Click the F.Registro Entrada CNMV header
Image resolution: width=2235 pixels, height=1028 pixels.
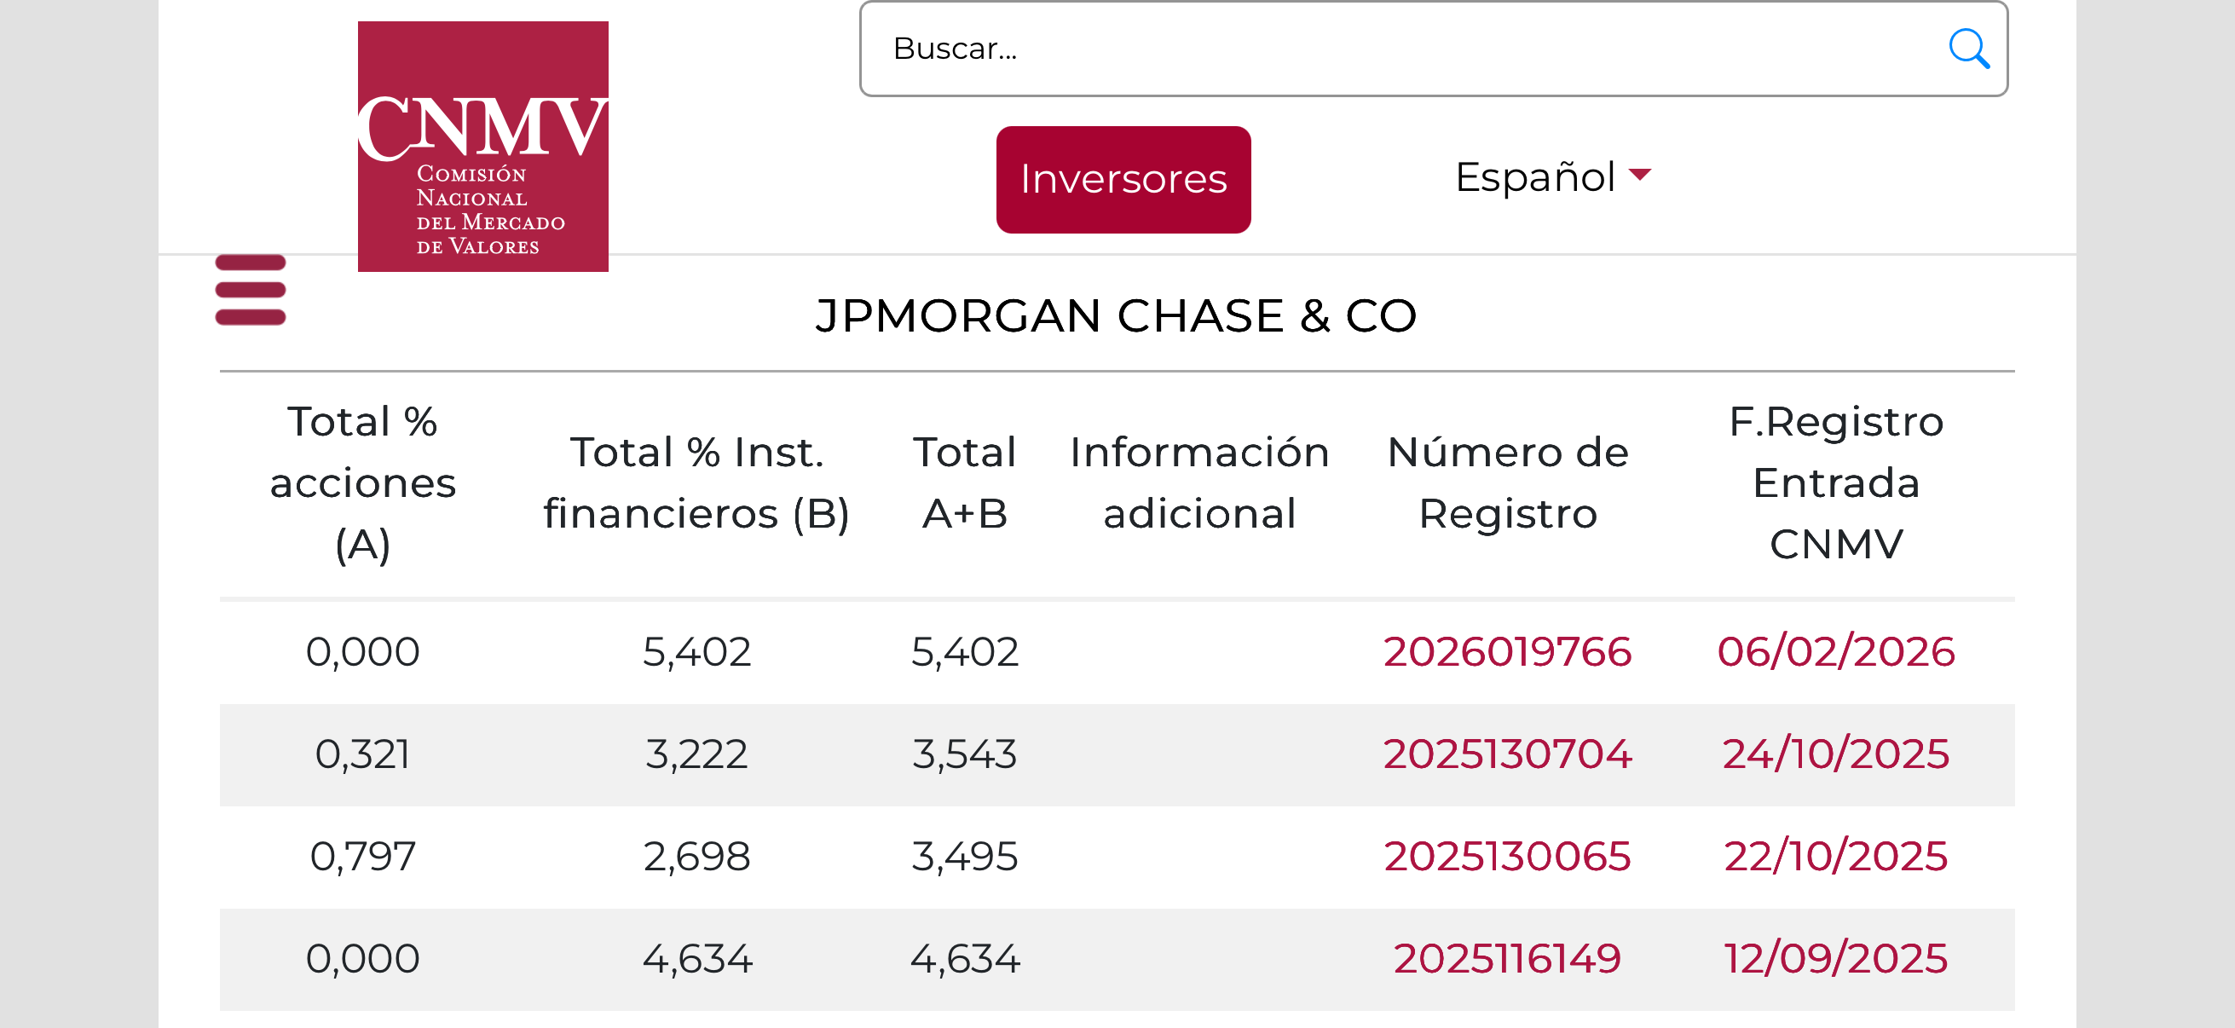[1836, 482]
